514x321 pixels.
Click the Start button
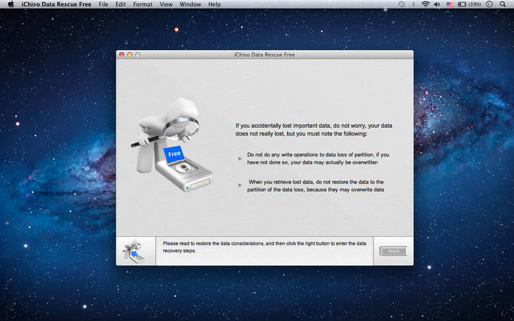point(393,251)
